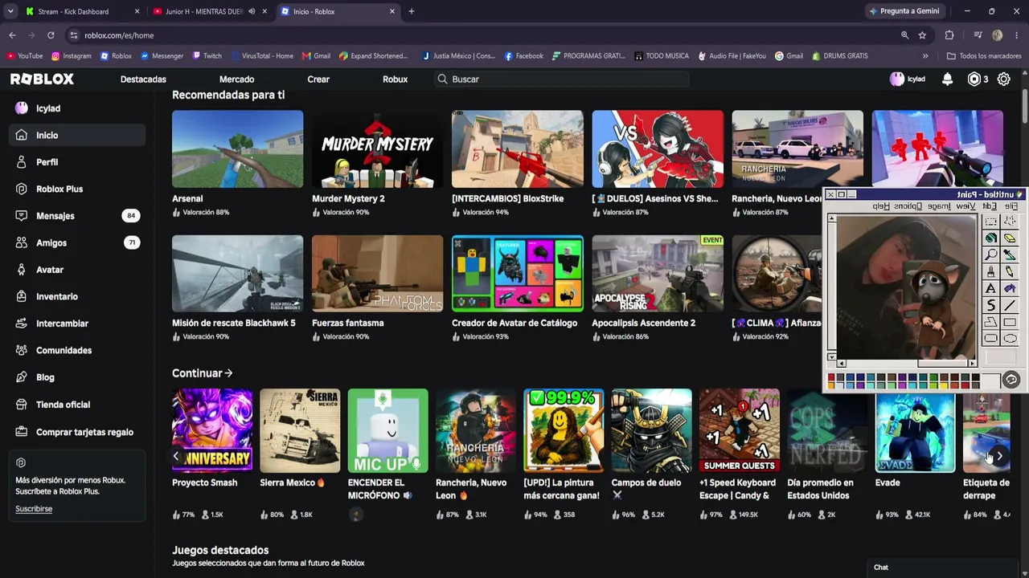
Task: Choose the Text tool in Paint
Action: 991,289
